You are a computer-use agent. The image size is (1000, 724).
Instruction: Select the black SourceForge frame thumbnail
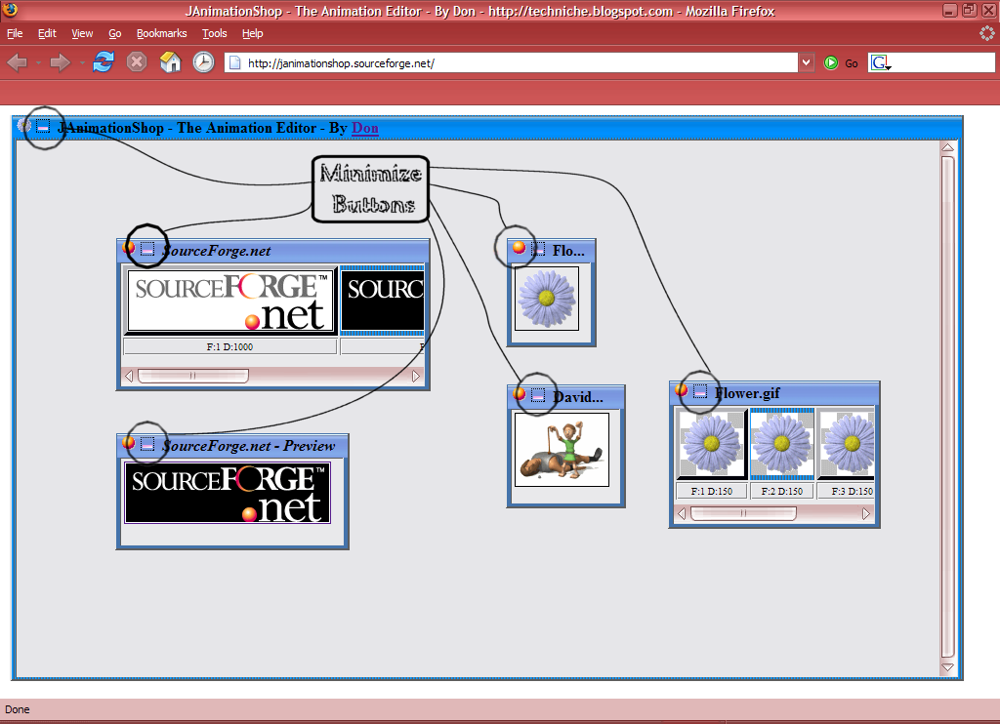tap(383, 300)
